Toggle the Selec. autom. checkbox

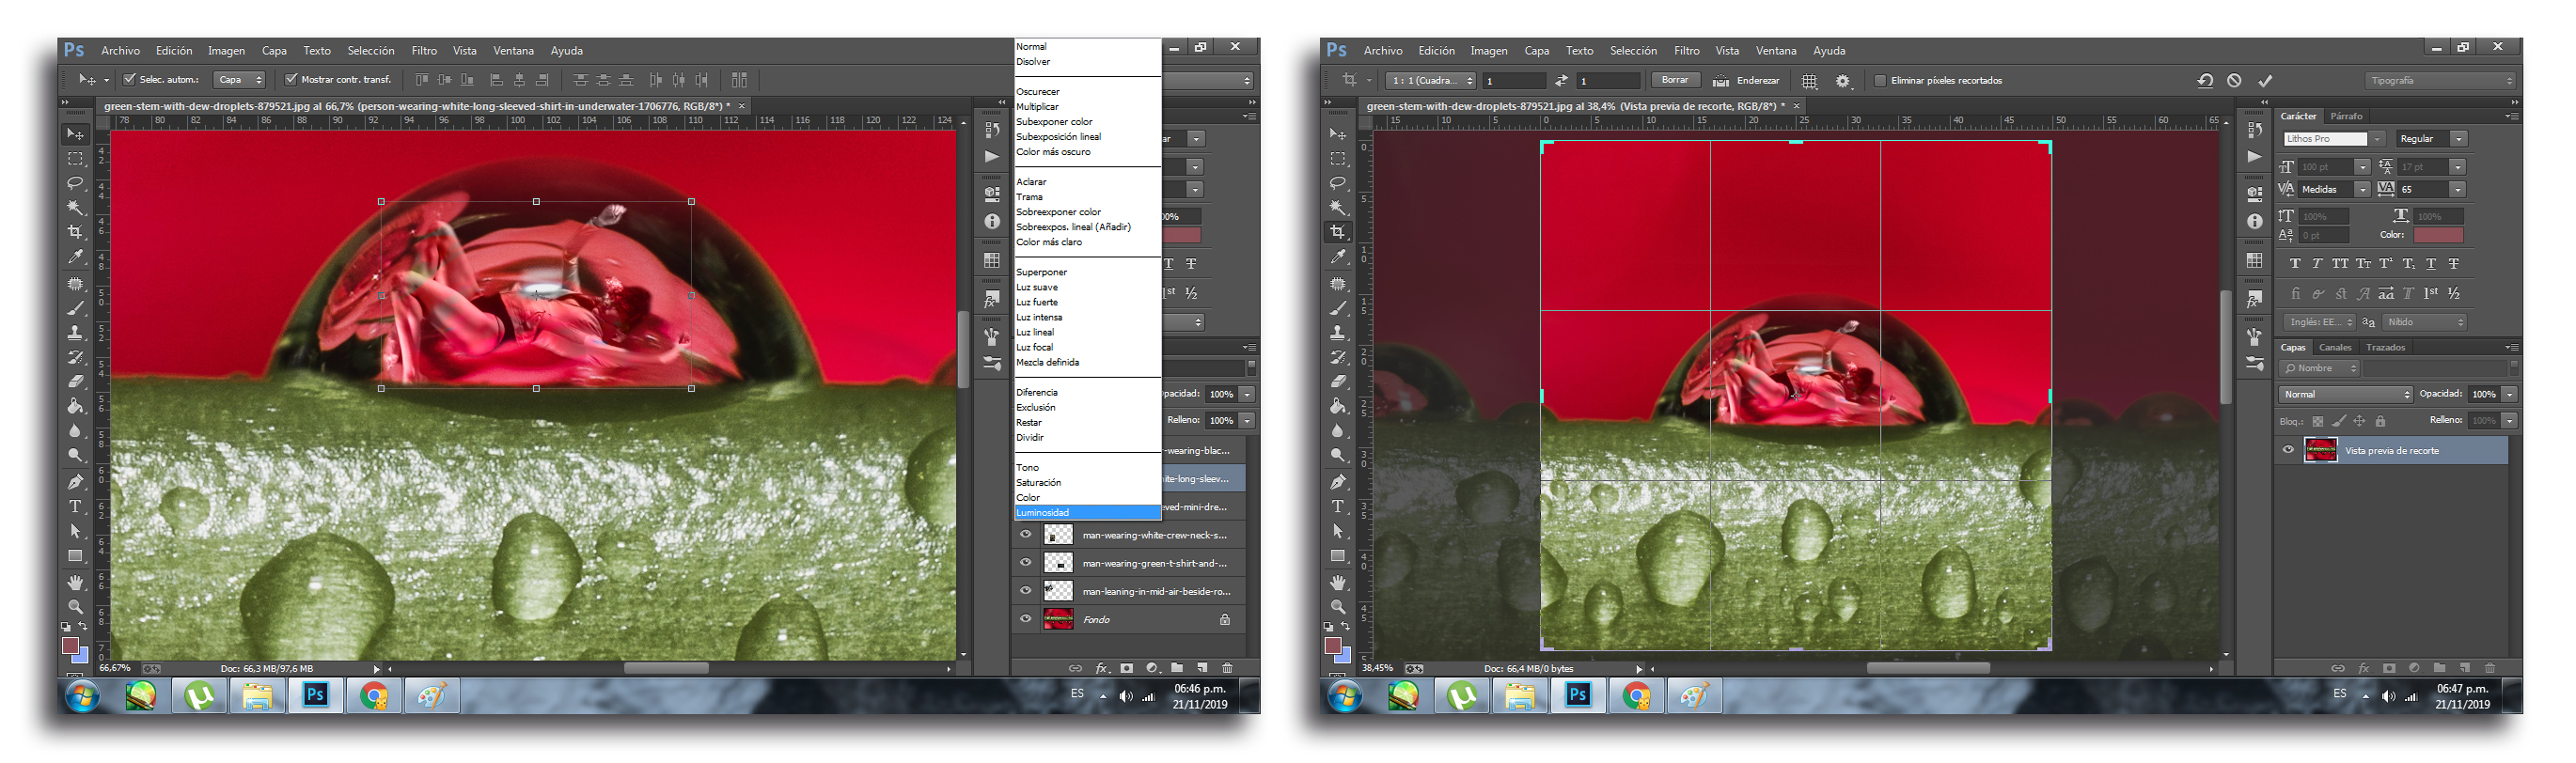tap(129, 80)
